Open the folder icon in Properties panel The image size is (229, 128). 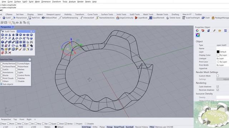[220, 31]
